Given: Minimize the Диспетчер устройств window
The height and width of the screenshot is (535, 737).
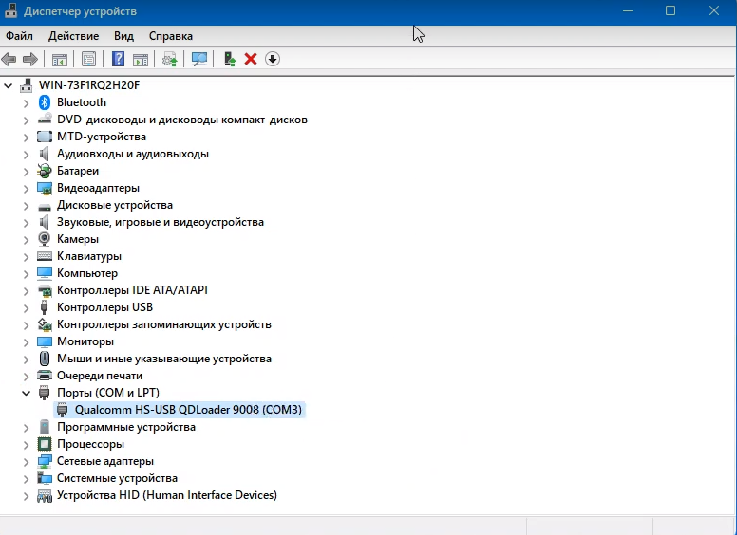Looking at the screenshot, I should (x=628, y=10).
